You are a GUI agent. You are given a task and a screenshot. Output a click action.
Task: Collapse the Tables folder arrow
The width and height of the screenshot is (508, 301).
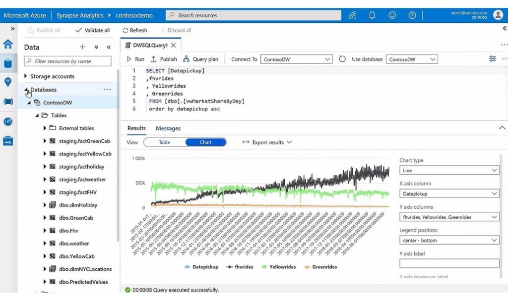pos(37,115)
